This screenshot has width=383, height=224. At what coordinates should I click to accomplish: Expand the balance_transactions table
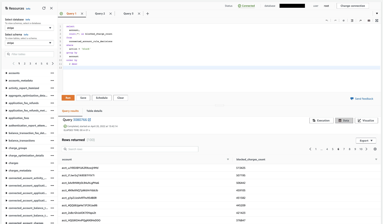6,141
